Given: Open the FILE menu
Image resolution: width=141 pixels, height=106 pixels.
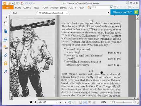Looking at the screenshot, I should (x=8, y=8).
